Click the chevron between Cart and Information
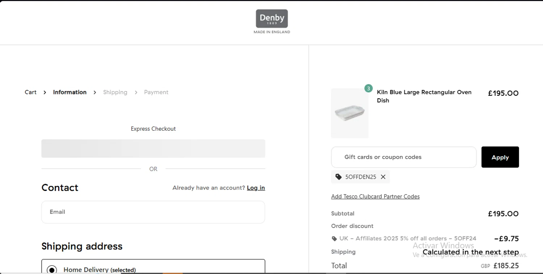This screenshot has width=543, height=274. point(45,92)
